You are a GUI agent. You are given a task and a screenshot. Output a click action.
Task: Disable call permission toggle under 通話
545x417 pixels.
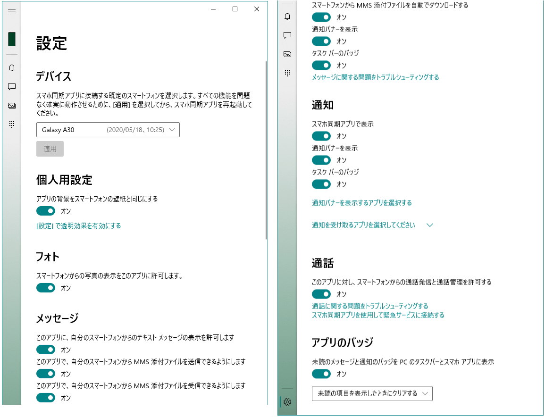pos(321,293)
